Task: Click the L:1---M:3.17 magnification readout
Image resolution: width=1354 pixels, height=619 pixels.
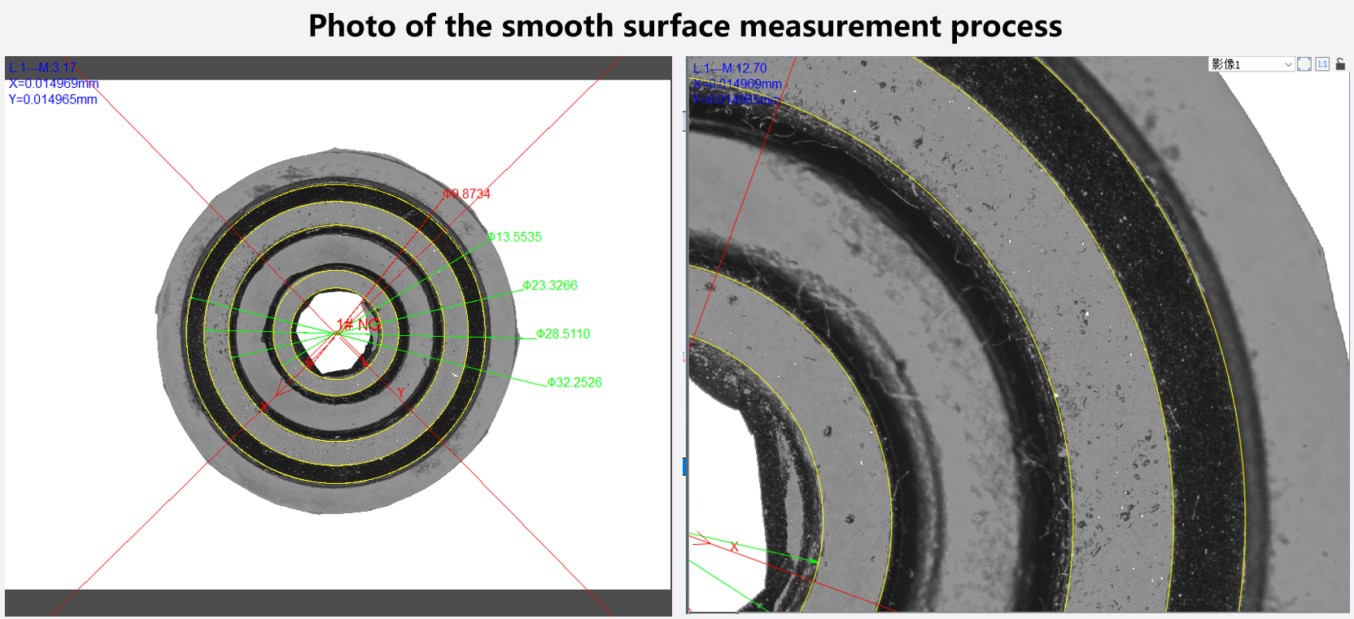Action: [42, 68]
